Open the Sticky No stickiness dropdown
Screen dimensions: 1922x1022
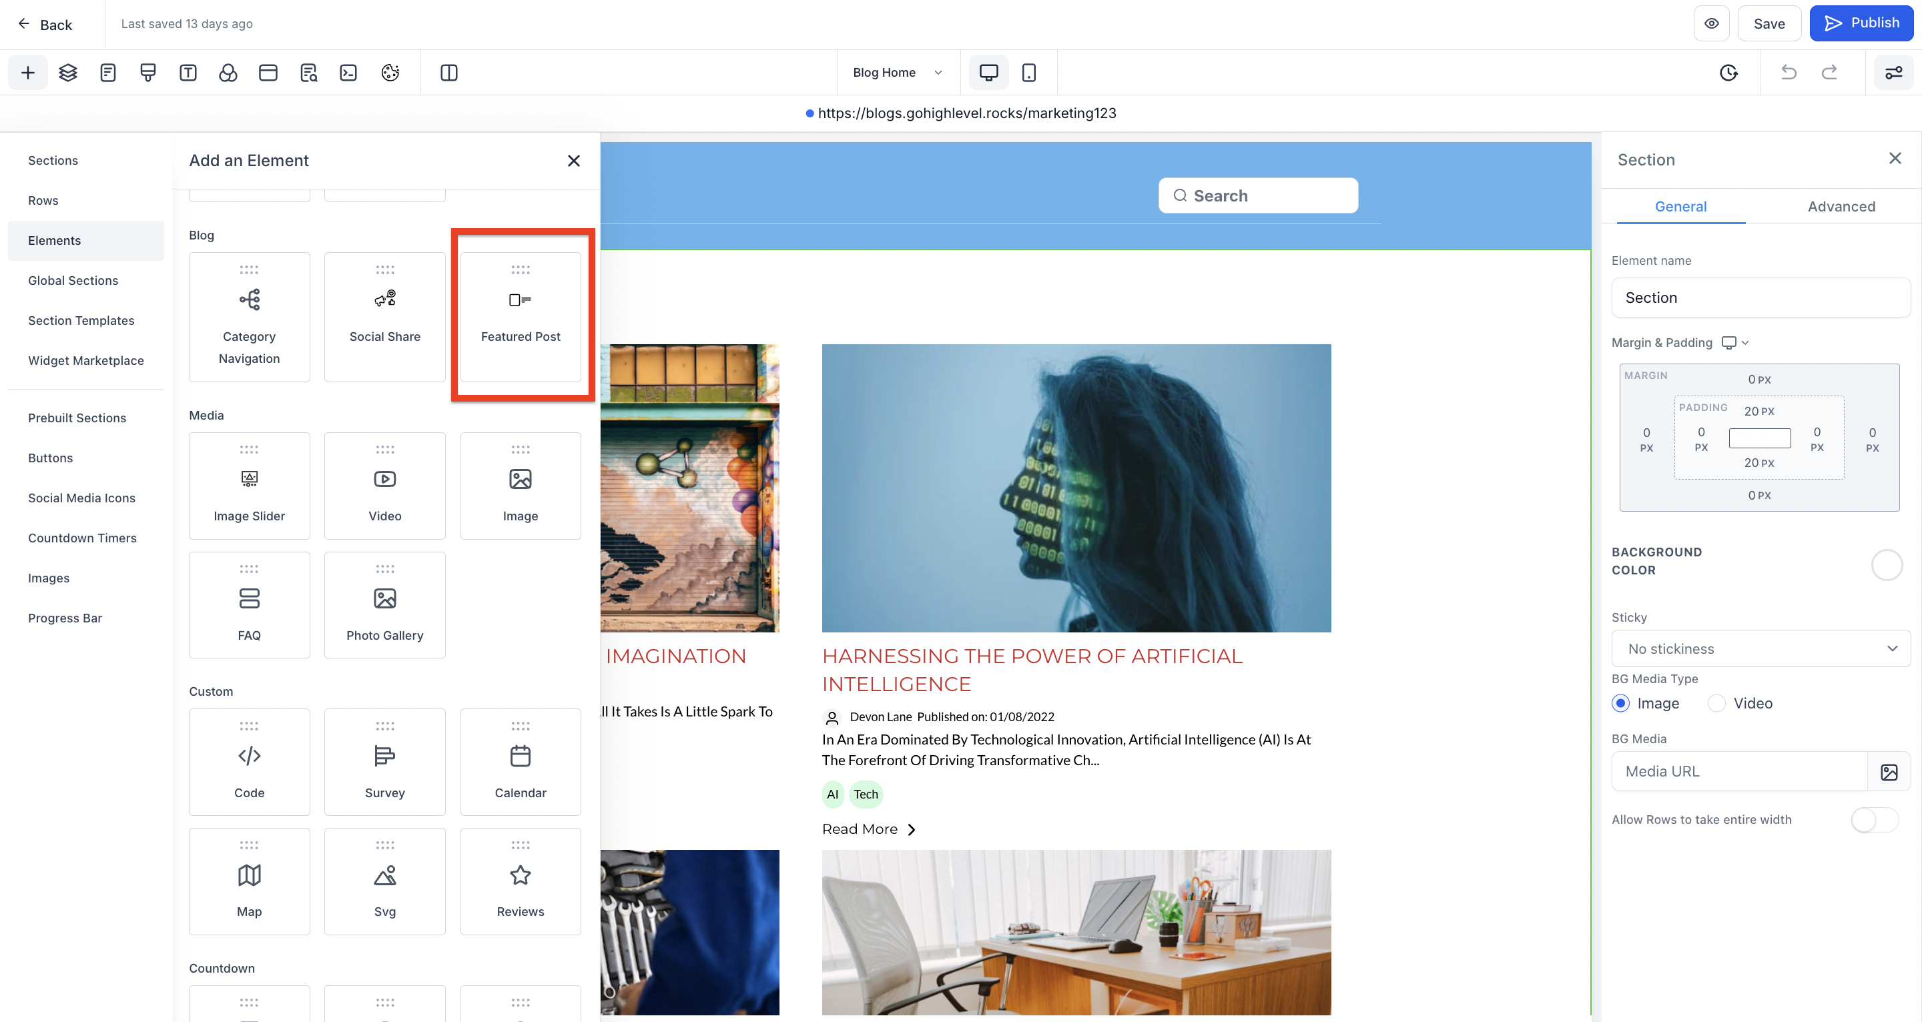pyautogui.click(x=1760, y=649)
